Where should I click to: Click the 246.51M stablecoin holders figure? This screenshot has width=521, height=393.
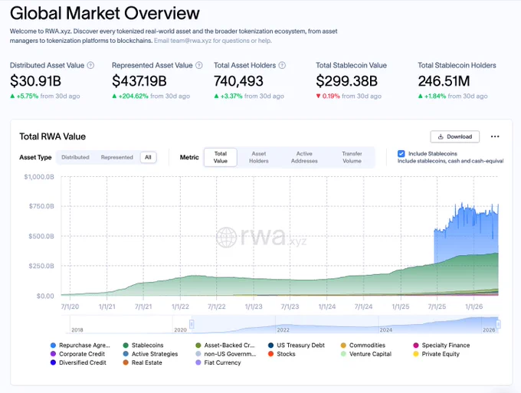[444, 81]
